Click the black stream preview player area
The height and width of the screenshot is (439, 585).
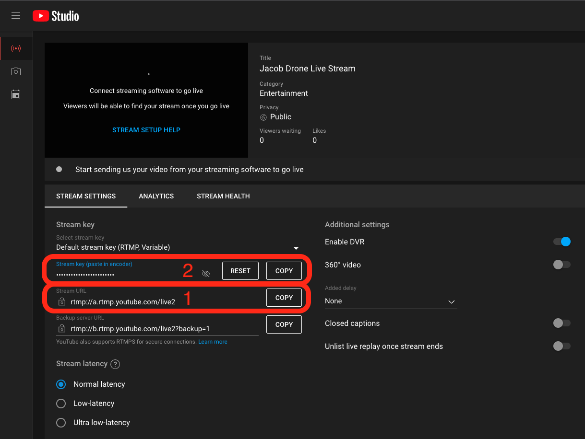tap(146, 100)
